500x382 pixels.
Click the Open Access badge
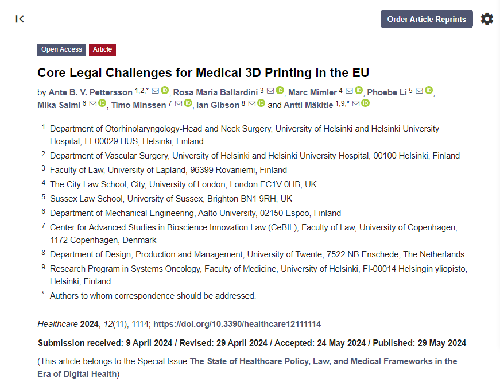61,49
